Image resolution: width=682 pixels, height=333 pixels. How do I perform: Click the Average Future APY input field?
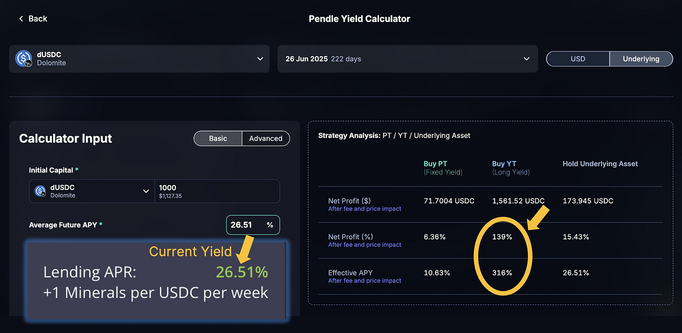click(x=253, y=225)
